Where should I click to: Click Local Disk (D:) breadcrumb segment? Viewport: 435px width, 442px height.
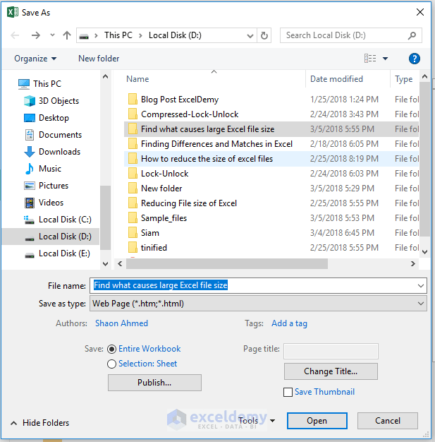pyautogui.click(x=175, y=35)
